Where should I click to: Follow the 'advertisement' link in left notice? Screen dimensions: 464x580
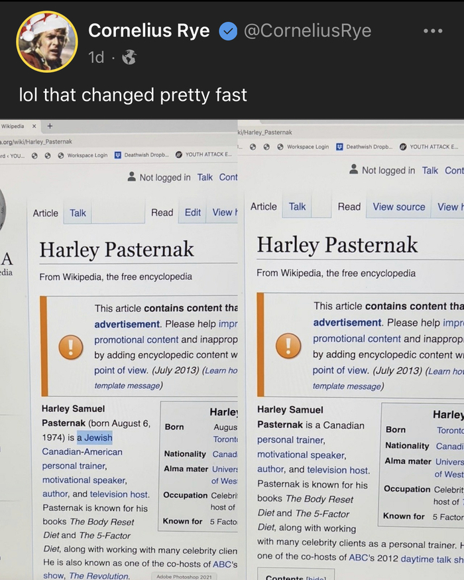tap(127, 324)
